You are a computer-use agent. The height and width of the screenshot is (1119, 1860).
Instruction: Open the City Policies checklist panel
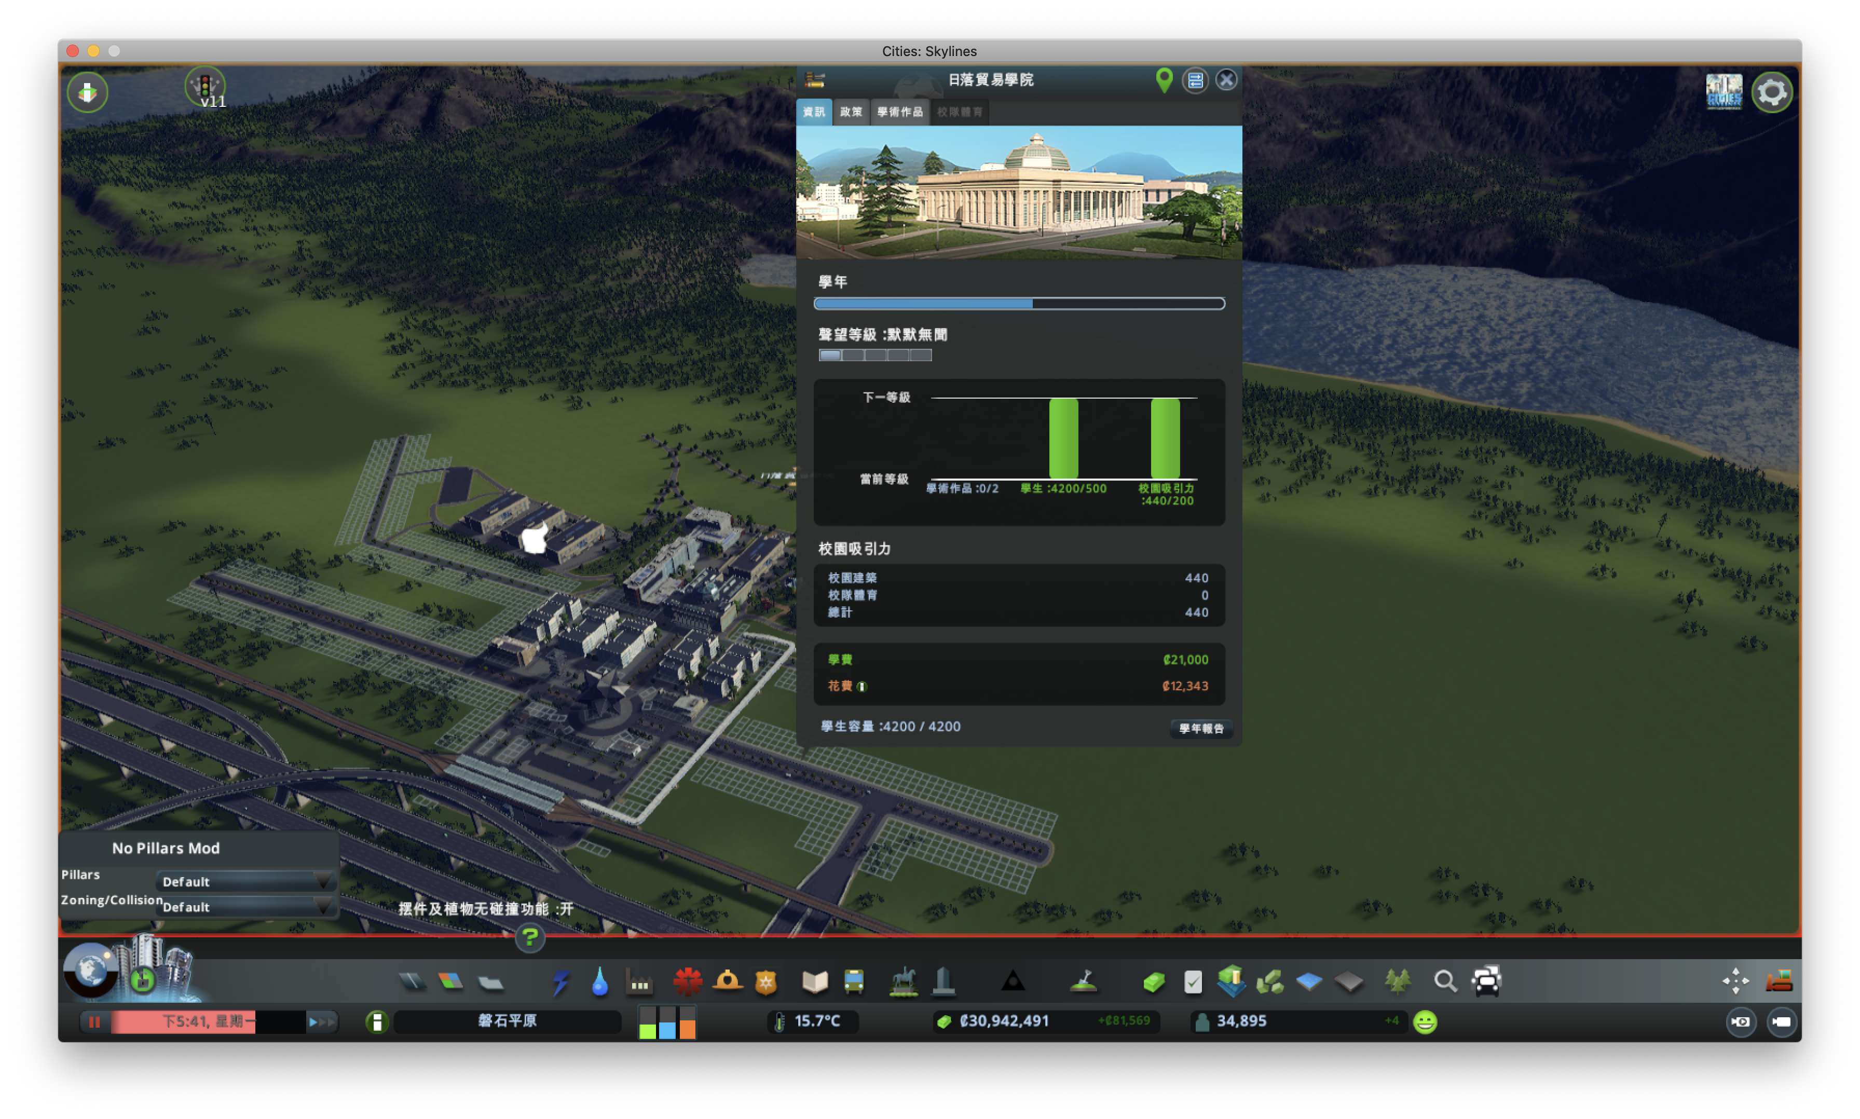1193,982
